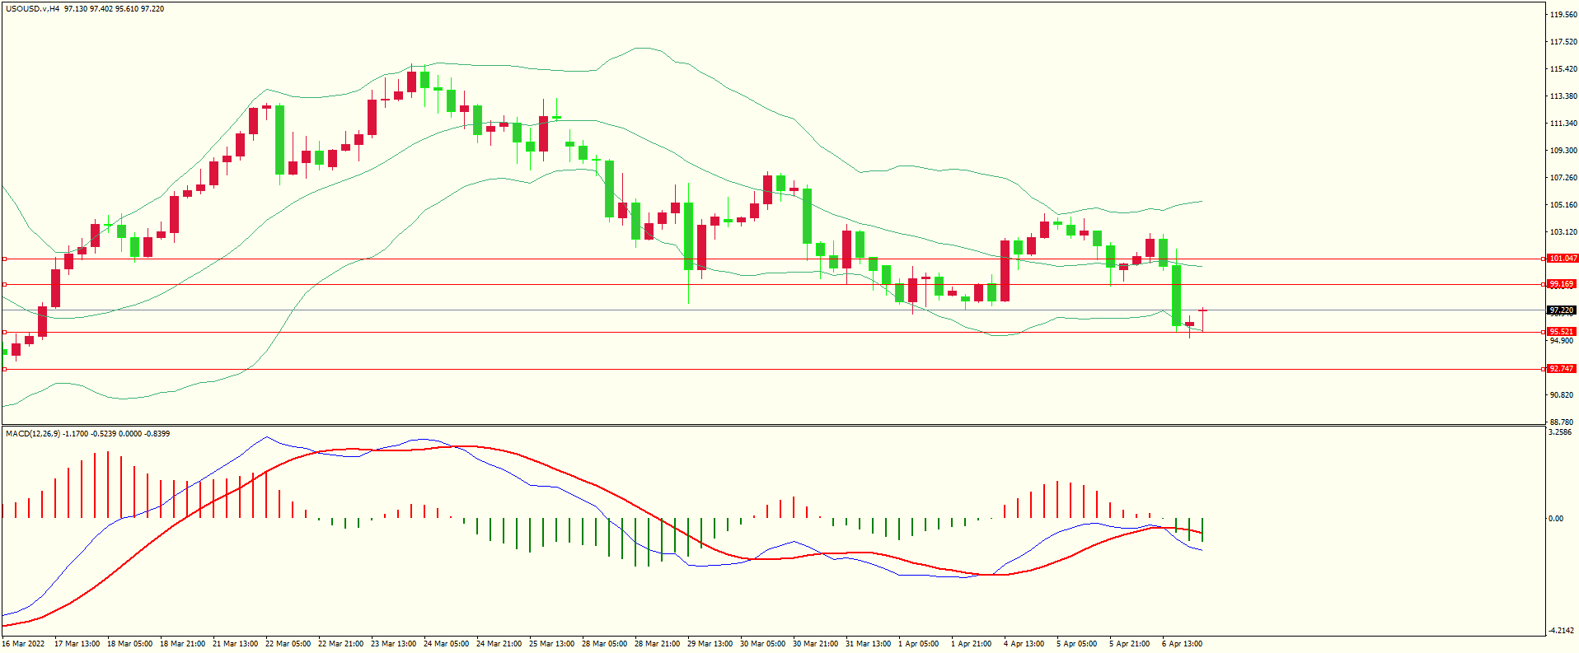Select the 99.169 horizontal line price tag
This screenshot has width=1579, height=653.
point(1562,284)
